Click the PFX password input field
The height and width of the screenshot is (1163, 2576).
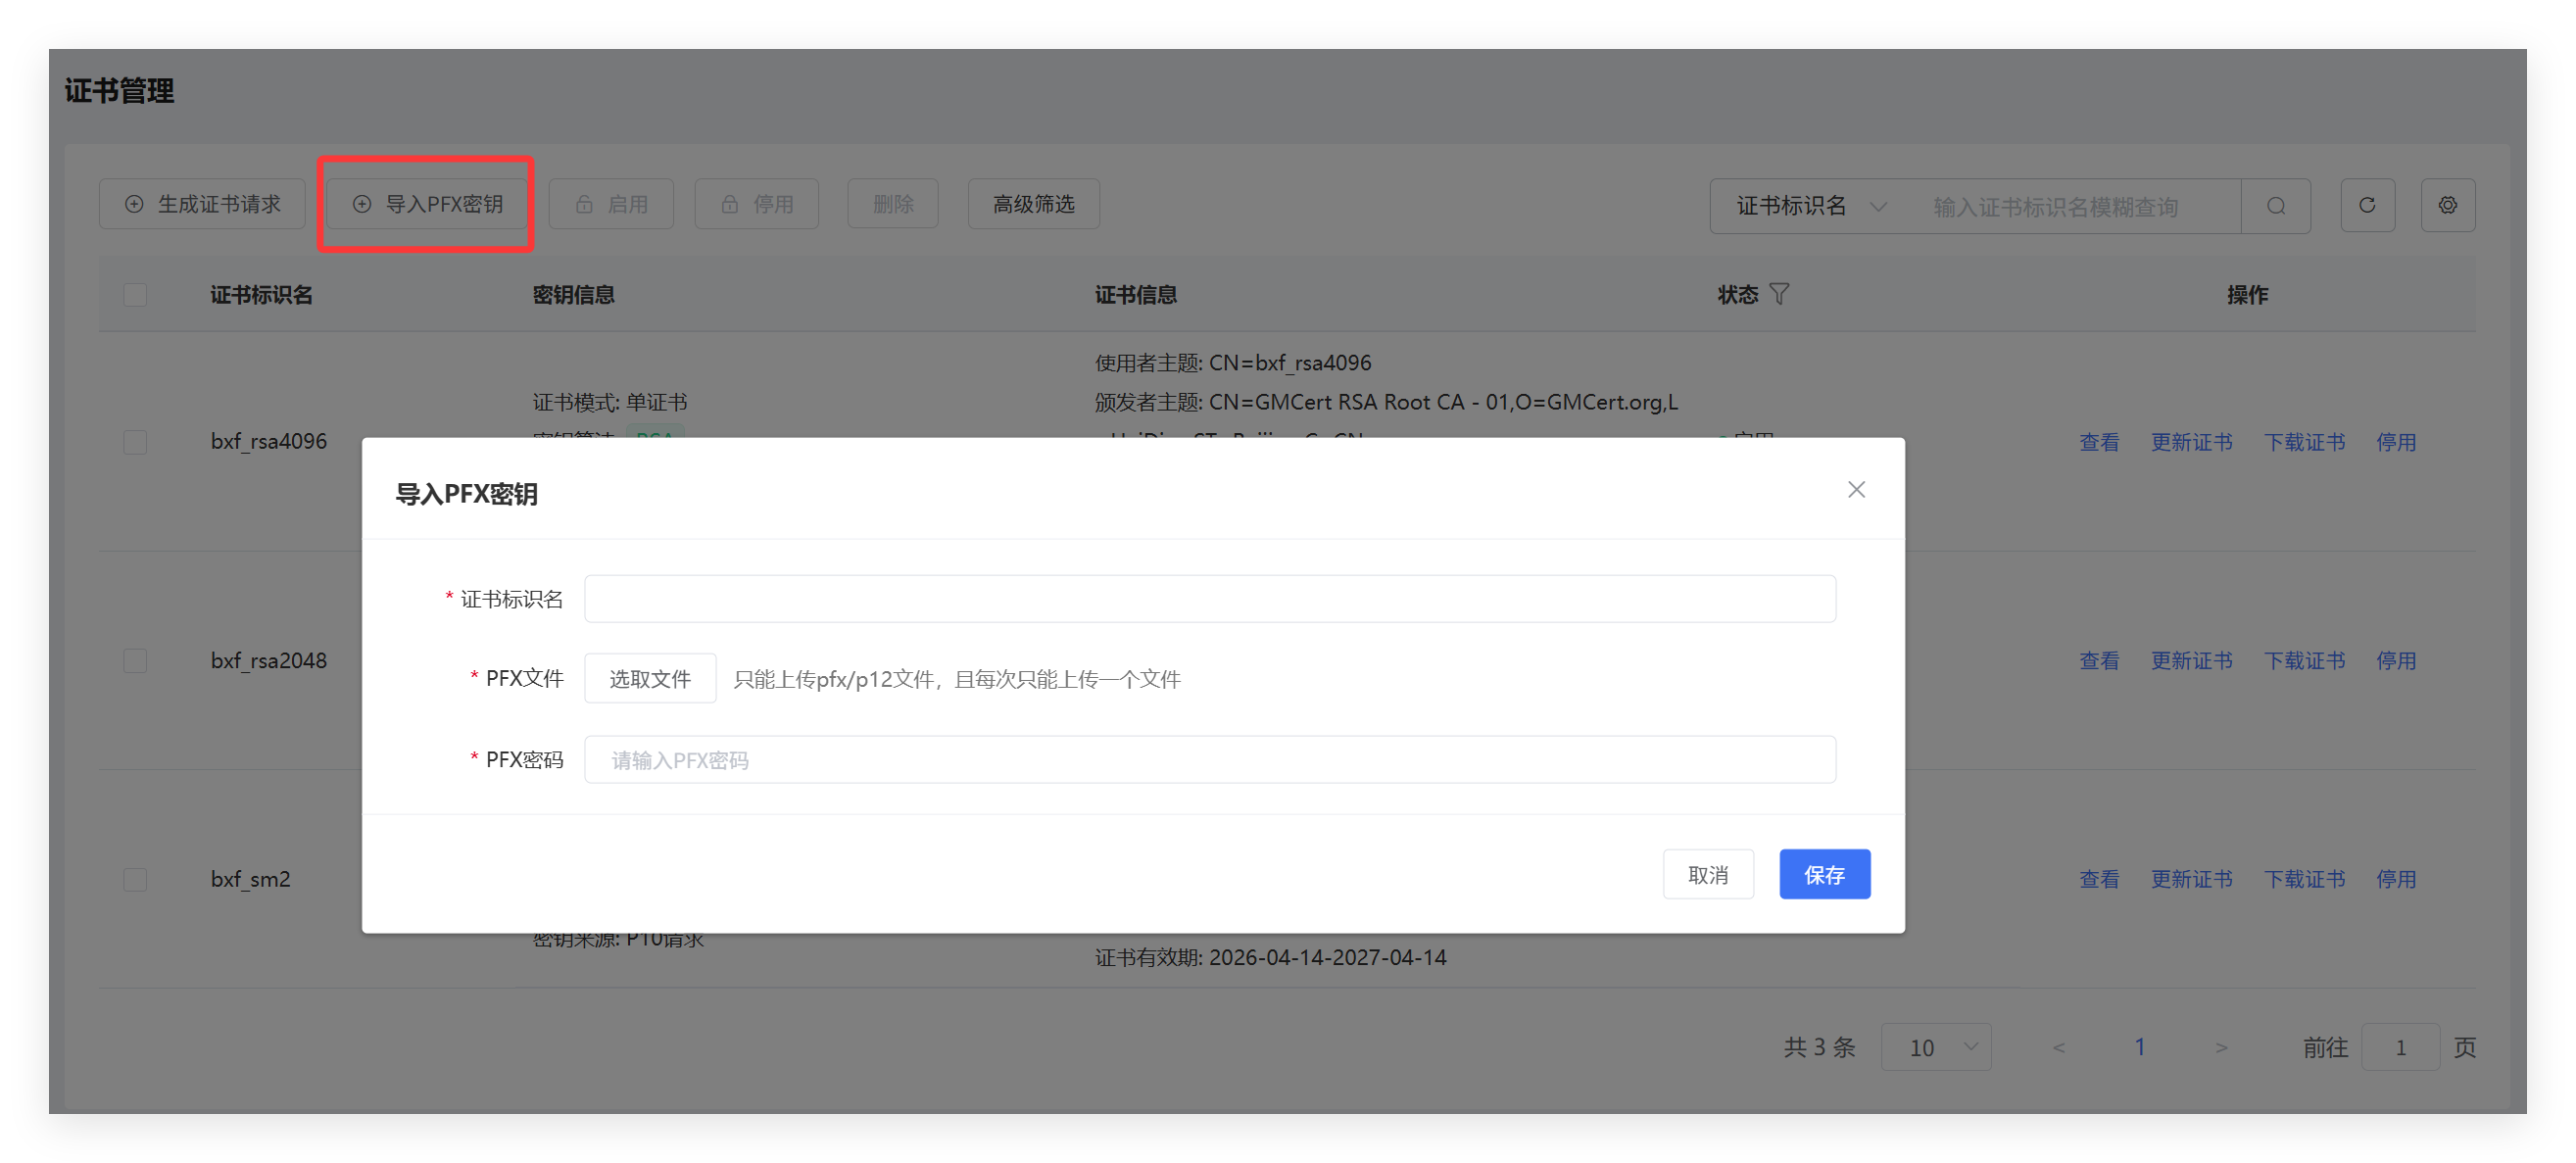1209,760
